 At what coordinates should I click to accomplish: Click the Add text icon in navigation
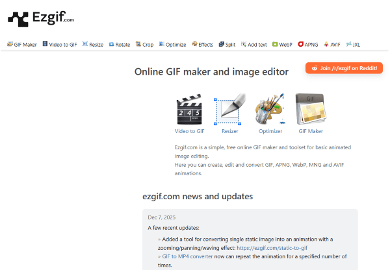click(x=244, y=44)
